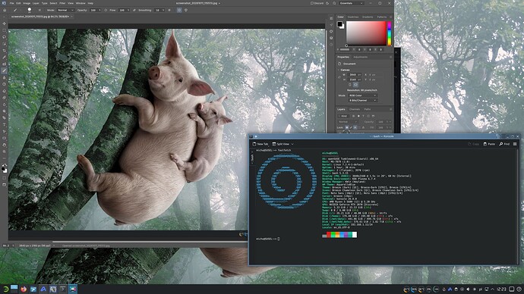Launch Firefox from the taskbar
The height and width of the screenshot is (294, 524).
coord(24,289)
